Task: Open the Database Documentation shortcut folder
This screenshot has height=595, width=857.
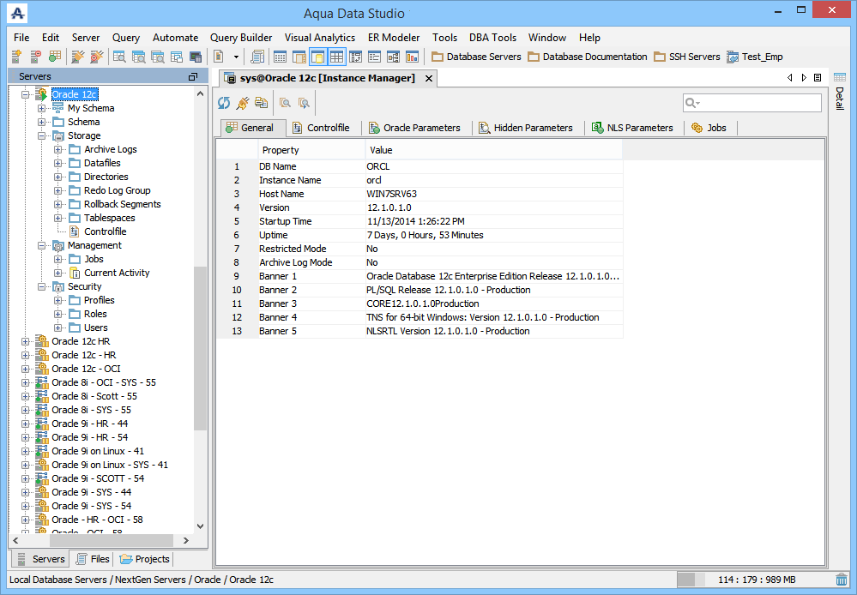Action: (x=587, y=57)
